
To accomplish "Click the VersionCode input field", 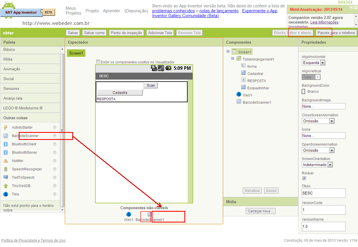I will [324, 210].
